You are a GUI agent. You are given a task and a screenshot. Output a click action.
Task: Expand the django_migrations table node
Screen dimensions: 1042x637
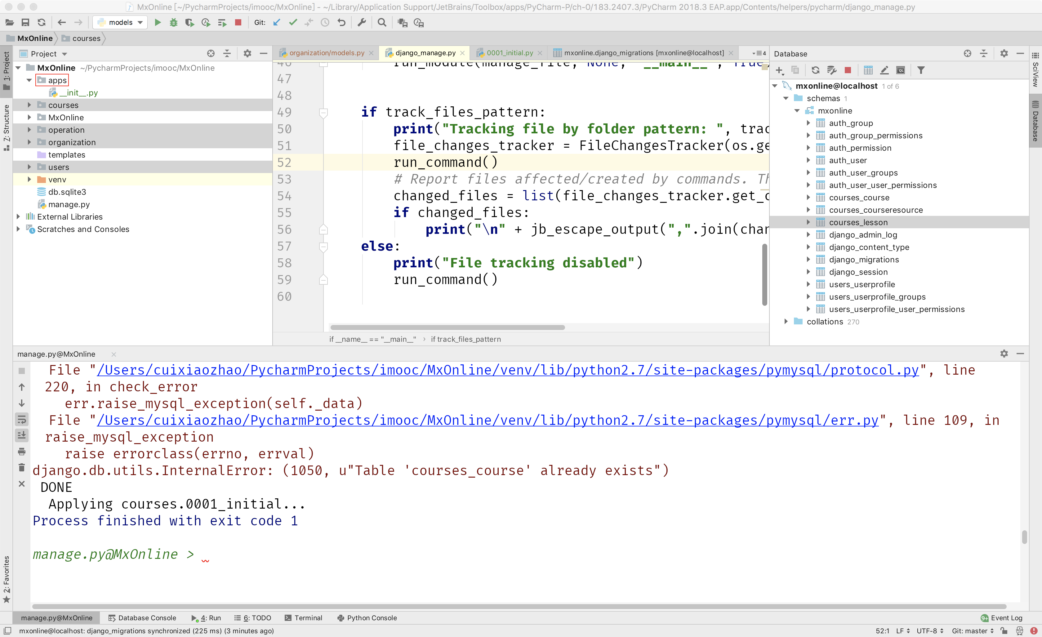point(808,259)
